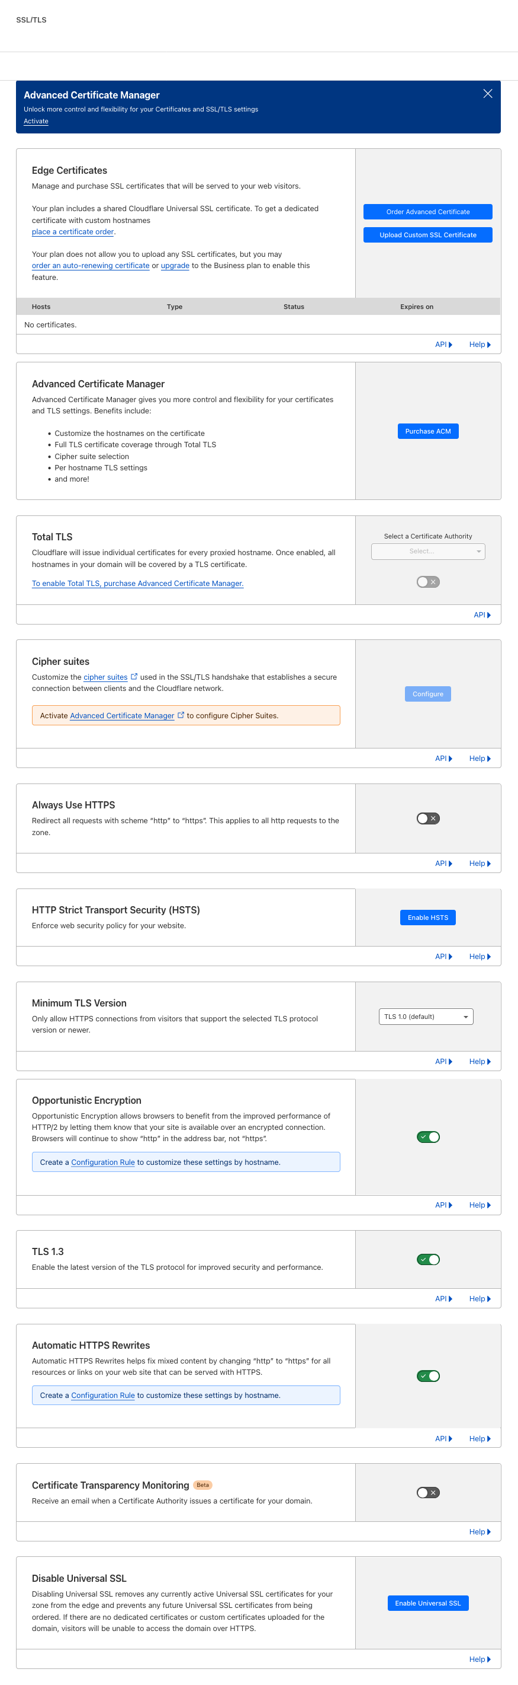Open 'order an auto-renewing certificate' link

click(x=91, y=266)
